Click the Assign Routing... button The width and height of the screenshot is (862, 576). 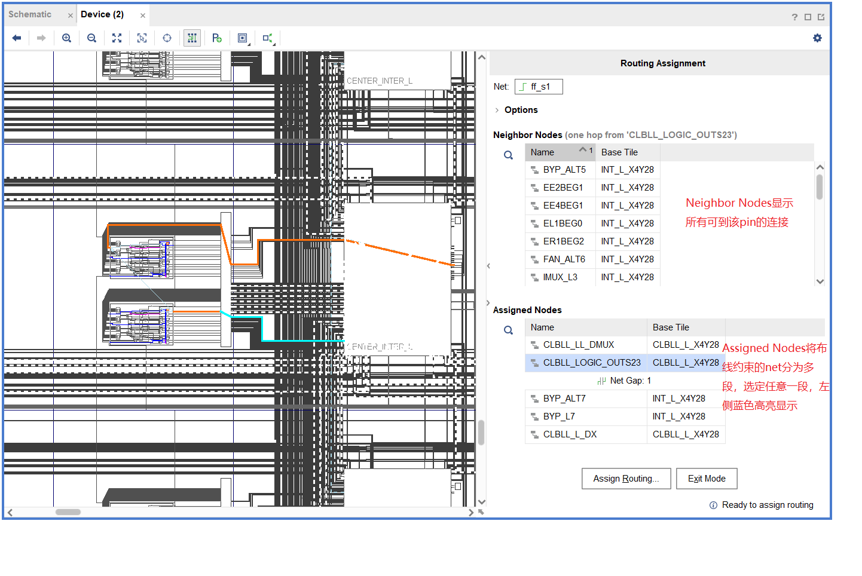(626, 479)
